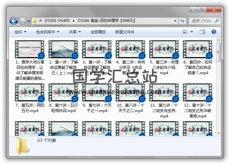Click the Forward navigation arrow button

22,21
